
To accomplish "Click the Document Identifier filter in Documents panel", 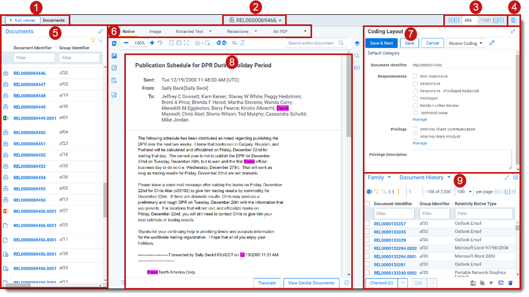I will [34, 58].
